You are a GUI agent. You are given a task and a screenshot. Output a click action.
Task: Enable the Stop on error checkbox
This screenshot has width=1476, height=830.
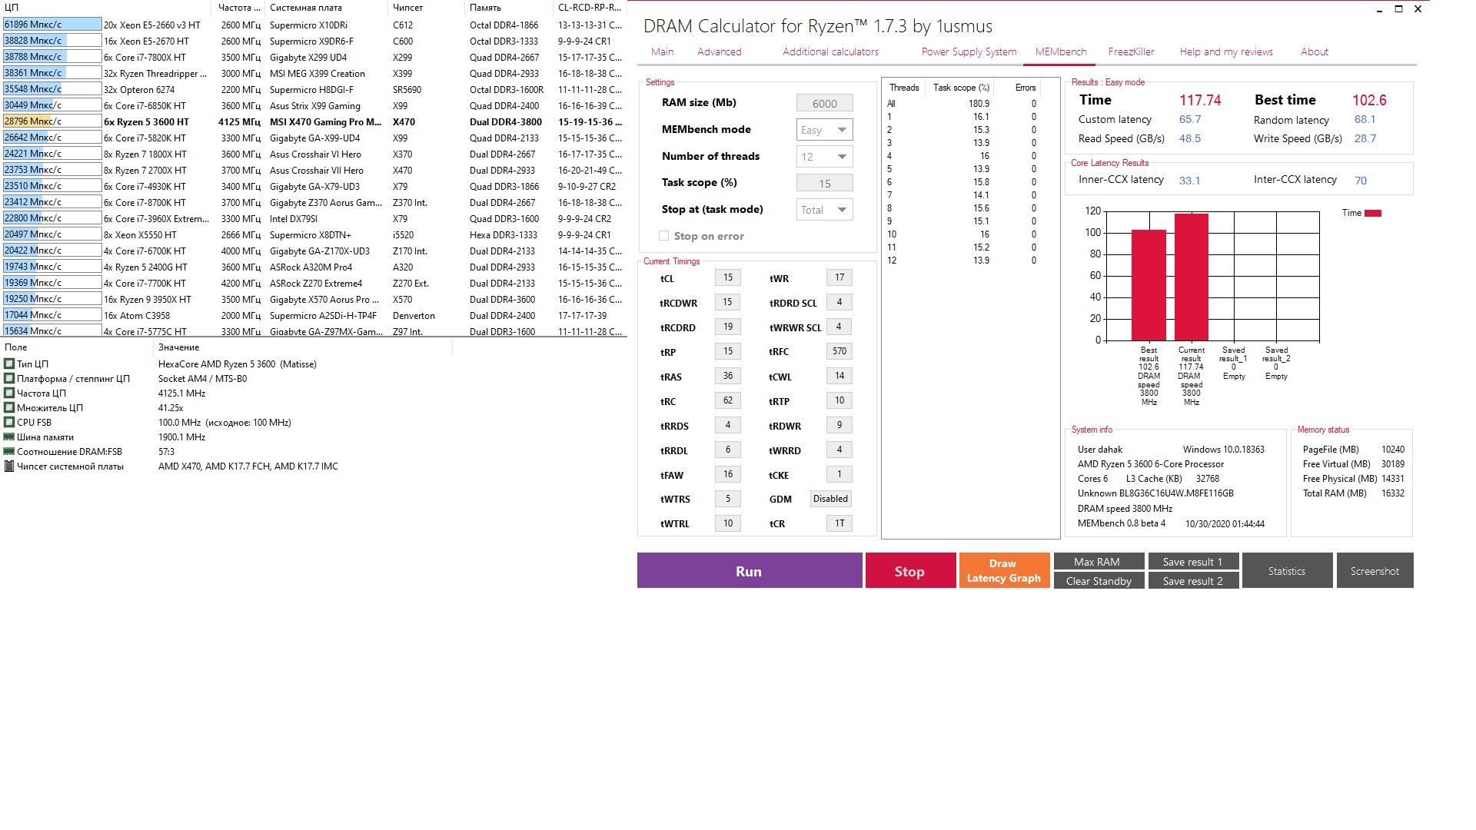[x=663, y=236]
